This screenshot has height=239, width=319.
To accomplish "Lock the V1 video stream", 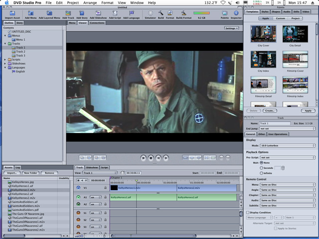I will [x=105, y=188].
